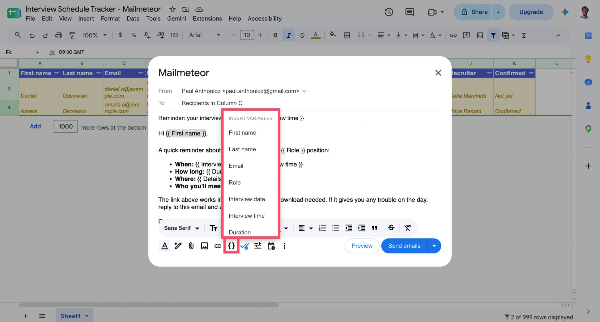The image size is (600, 322).
Task: Click the Send emails button
Action: pos(404,246)
